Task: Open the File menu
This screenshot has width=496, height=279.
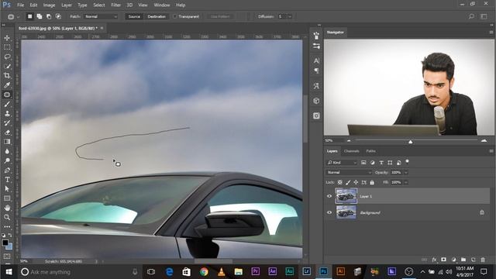Action: pyautogui.click(x=21, y=5)
